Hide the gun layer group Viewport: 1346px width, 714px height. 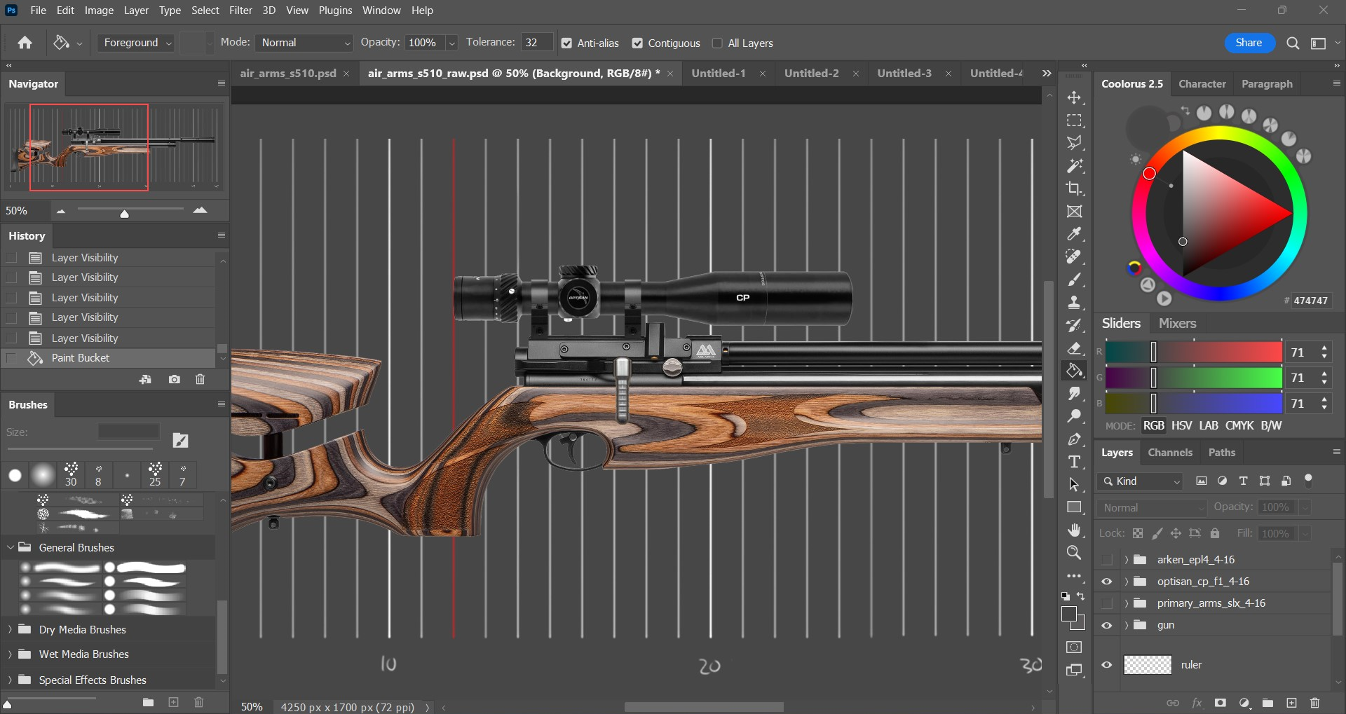coord(1107,625)
